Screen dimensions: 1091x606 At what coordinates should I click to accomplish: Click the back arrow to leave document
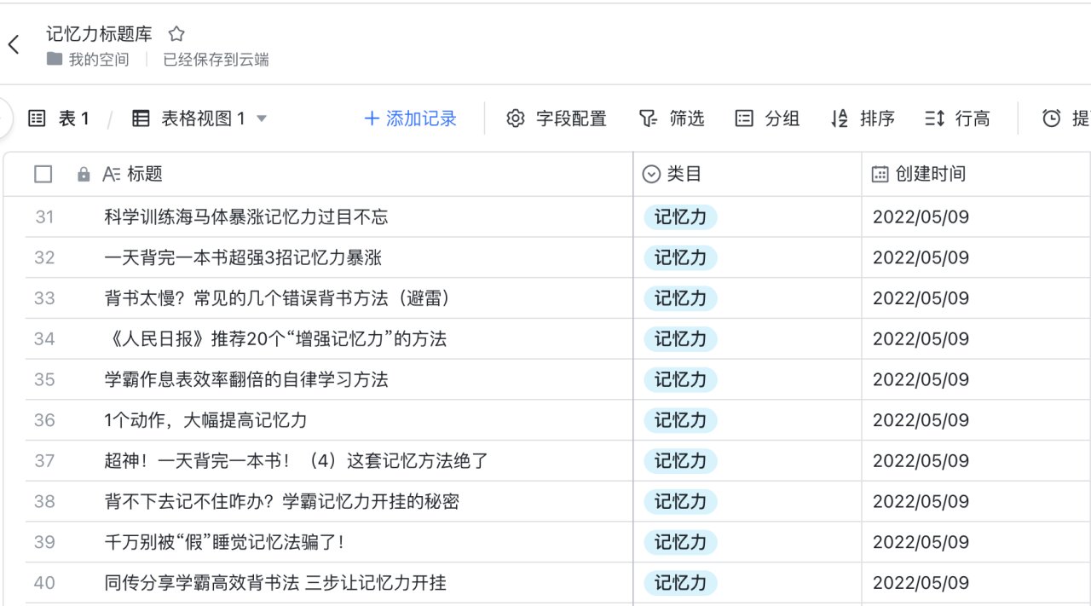pyautogui.click(x=14, y=45)
